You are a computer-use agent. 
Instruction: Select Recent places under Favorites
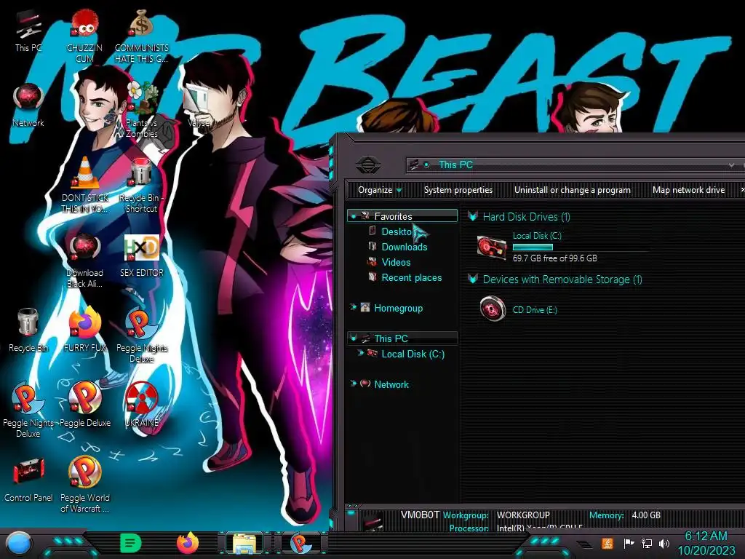(412, 277)
